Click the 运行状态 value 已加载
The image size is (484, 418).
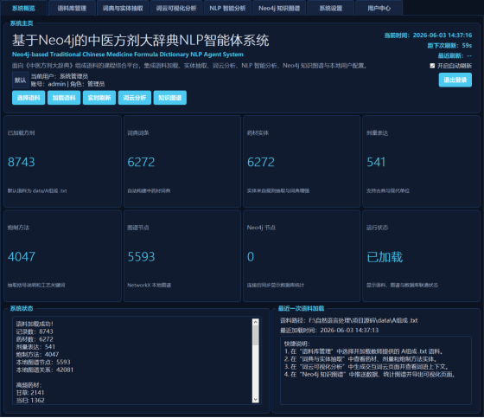385,257
